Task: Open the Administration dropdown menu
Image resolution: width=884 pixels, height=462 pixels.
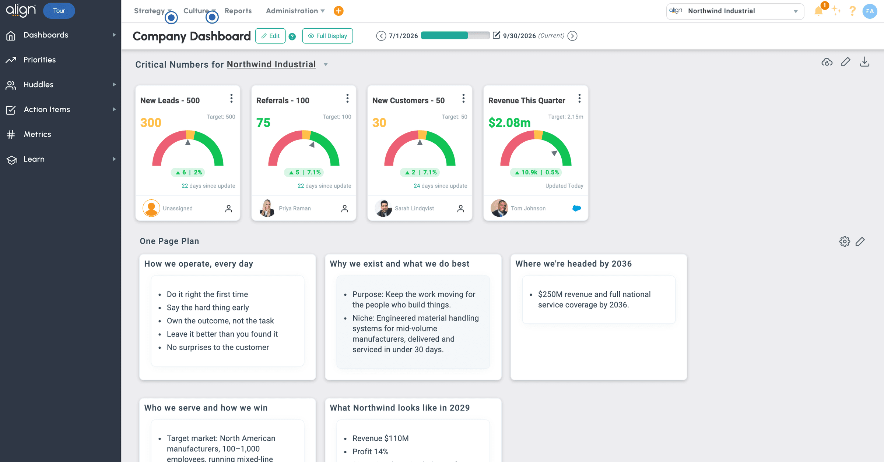Action: click(295, 11)
